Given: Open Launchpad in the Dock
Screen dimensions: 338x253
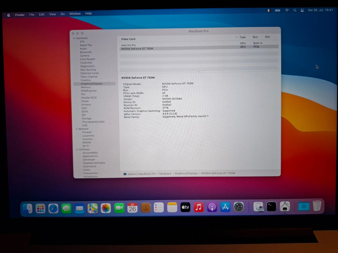Looking at the screenshot, I should click(40, 208).
